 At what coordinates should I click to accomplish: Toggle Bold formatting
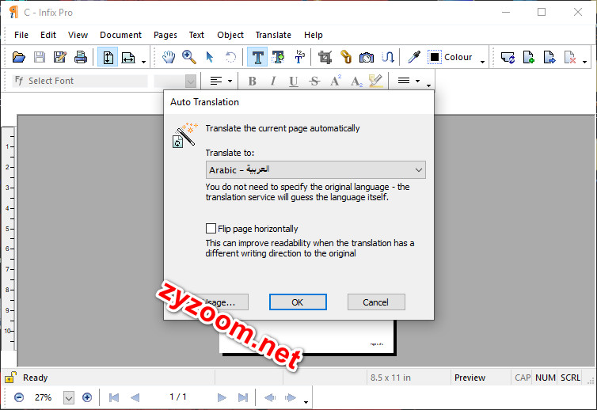coord(252,81)
